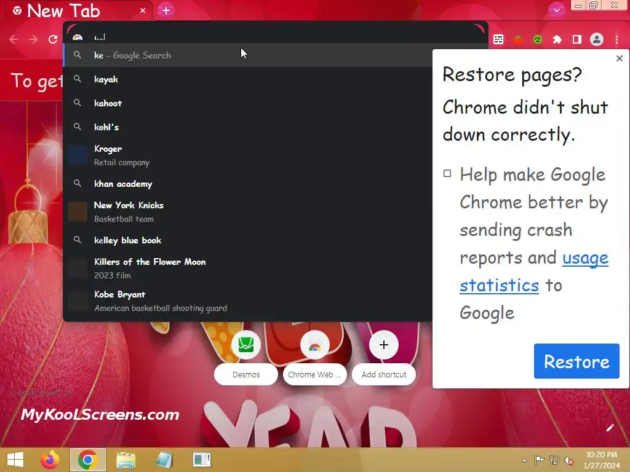
Task: Open the Chrome three-dot menu
Action: click(616, 39)
